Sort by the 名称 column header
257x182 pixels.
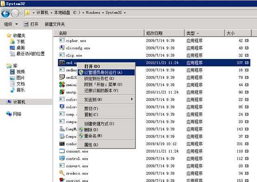(x=99, y=33)
